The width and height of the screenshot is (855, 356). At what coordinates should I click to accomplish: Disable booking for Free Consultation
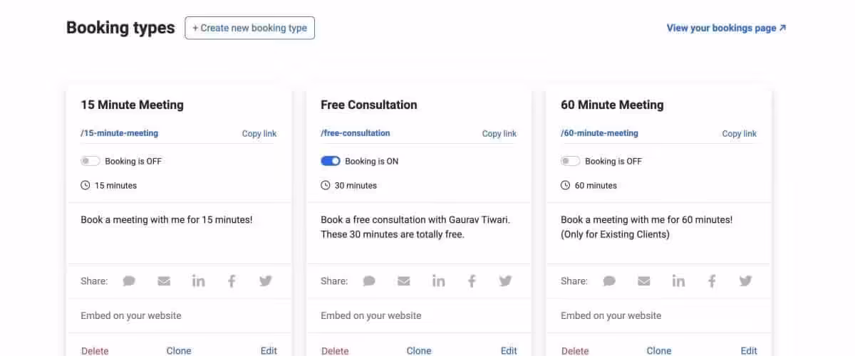[x=331, y=162]
